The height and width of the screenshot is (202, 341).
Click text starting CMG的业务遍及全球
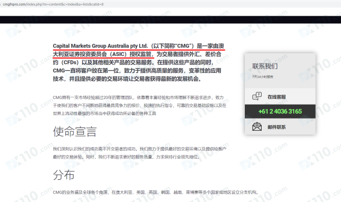point(155,192)
